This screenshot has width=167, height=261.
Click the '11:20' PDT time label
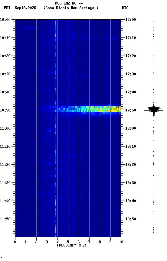point(5,165)
